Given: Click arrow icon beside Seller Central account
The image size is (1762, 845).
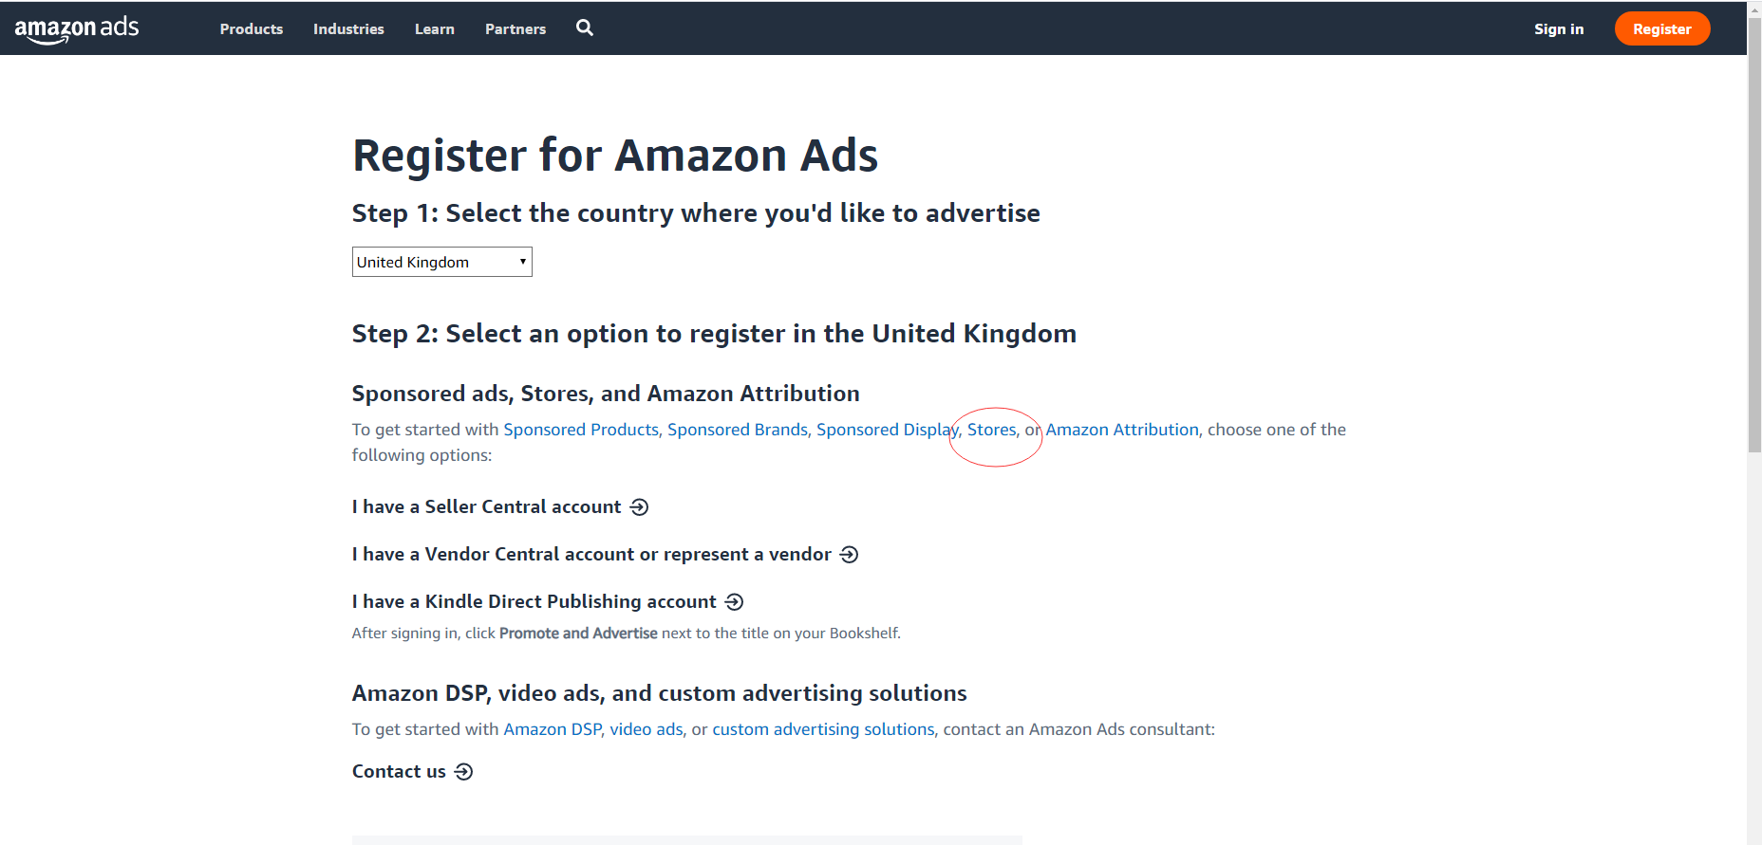Looking at the screenshot, I should [640, 507].
